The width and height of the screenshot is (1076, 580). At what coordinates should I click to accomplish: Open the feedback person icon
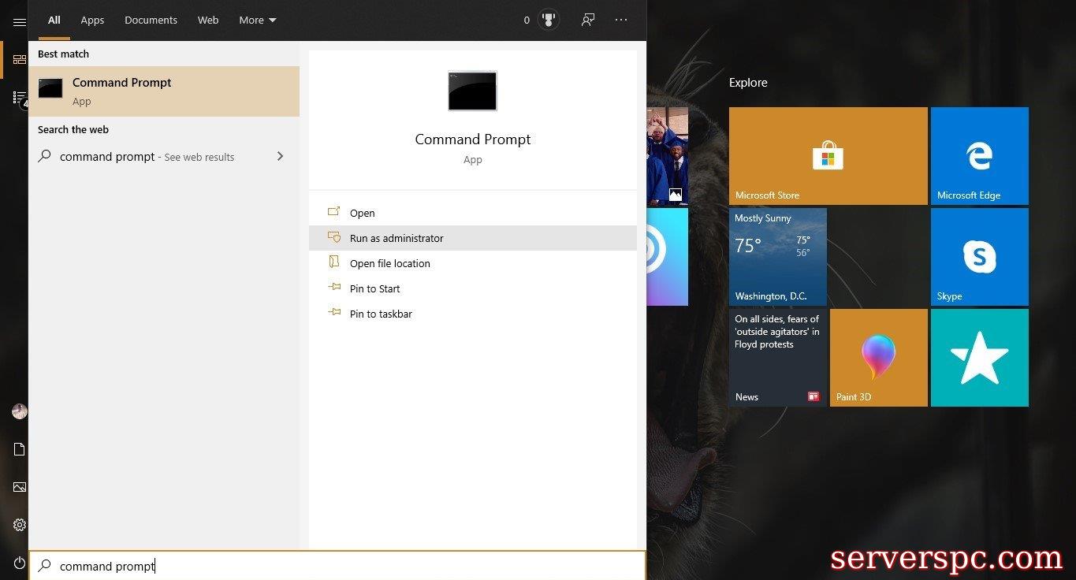[x=587, y=20]
